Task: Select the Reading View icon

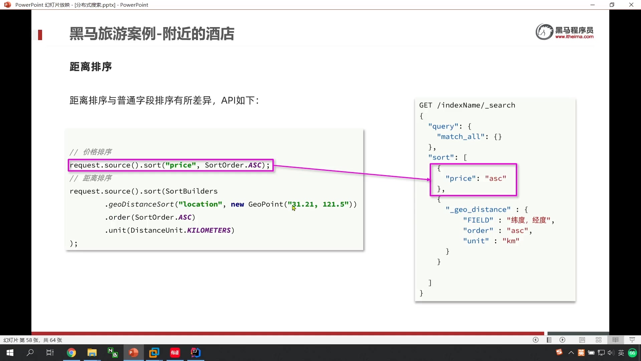Action: (615, 340)
